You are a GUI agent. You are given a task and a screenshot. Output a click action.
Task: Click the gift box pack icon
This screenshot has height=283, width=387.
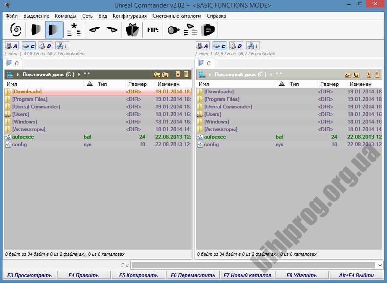coord(132,30)
